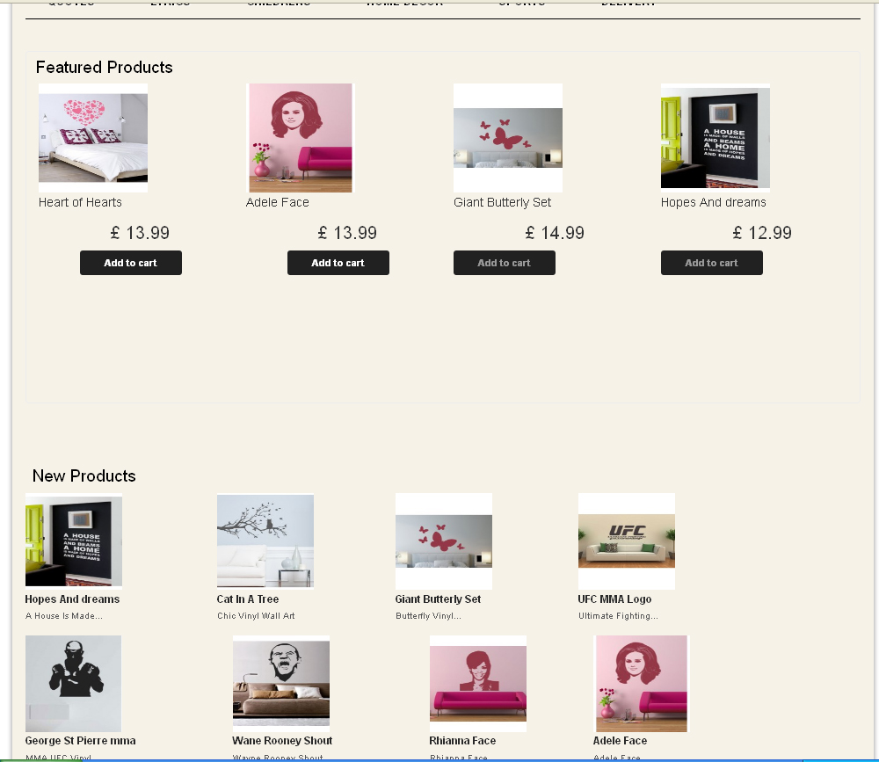The image size is (879, 762).
Task: Click Adele Face title in New Products
Action: click(x=620, y=741)
